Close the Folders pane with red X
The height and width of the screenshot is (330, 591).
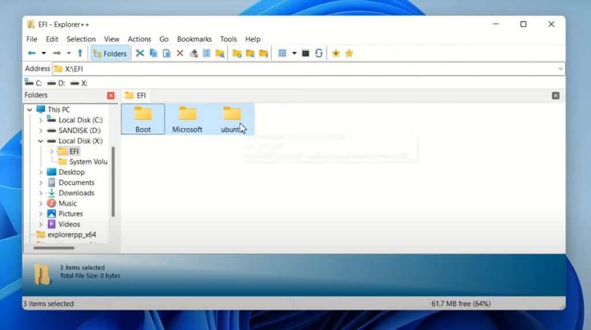(111, 96)
